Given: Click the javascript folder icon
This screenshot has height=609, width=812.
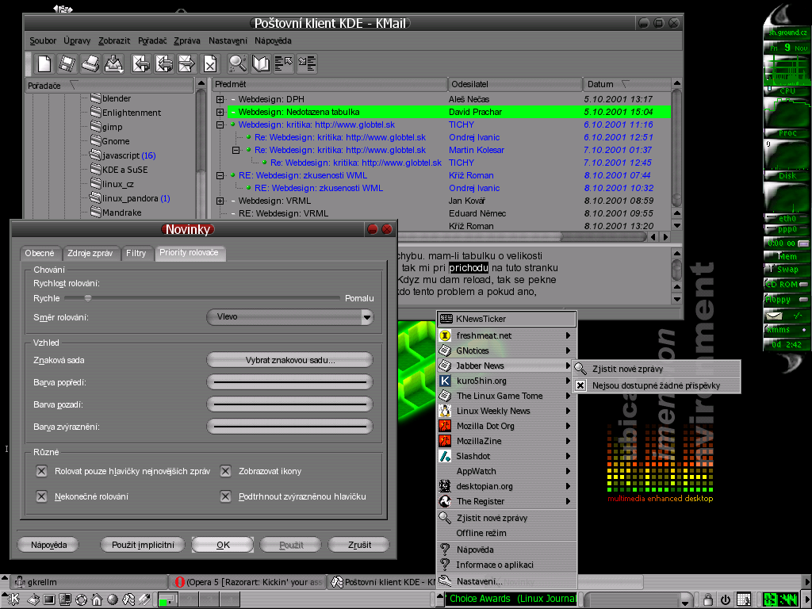Looking at the screenshot, I should 95,155.
